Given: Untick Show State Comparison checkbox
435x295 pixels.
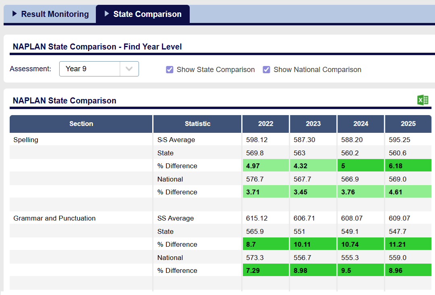Looking at the screenshot, I should (170, 70).
